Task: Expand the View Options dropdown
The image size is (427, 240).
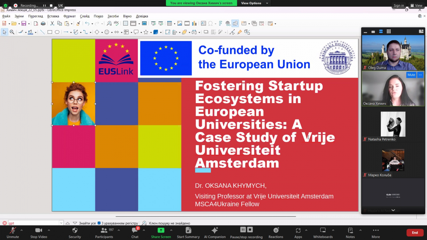Action: coord(251,3)
